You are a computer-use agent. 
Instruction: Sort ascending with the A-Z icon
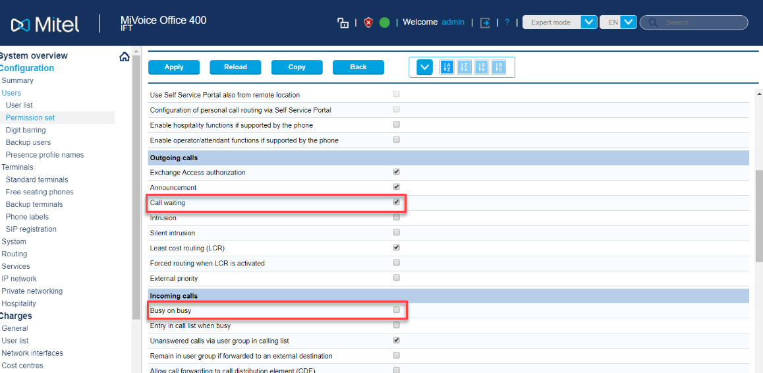click(447, 67)
